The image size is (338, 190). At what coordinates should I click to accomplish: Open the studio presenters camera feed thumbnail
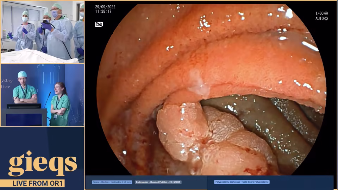point(42,95)
